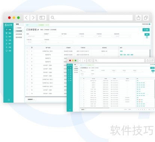Click the app logo atop back window's teal sidebar
Image resolution: width=155 pixels, height=142 pixels.
9,25
